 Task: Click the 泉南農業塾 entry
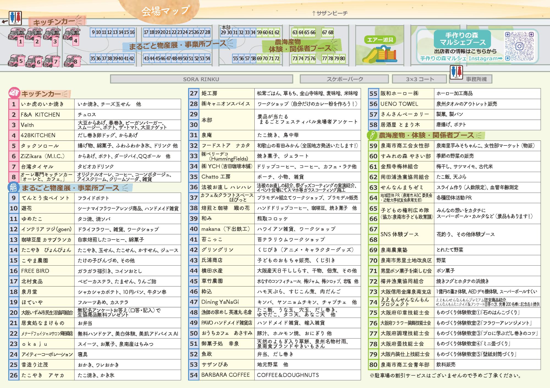point(394,250)
